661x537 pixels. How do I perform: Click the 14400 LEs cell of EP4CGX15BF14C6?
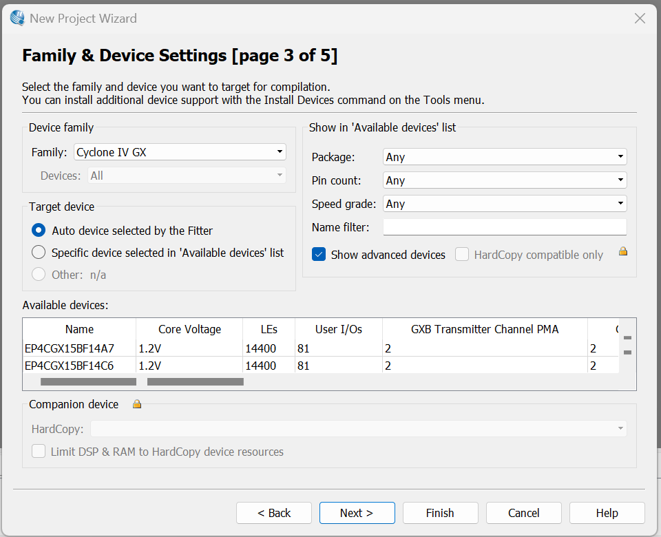(269, 366)
